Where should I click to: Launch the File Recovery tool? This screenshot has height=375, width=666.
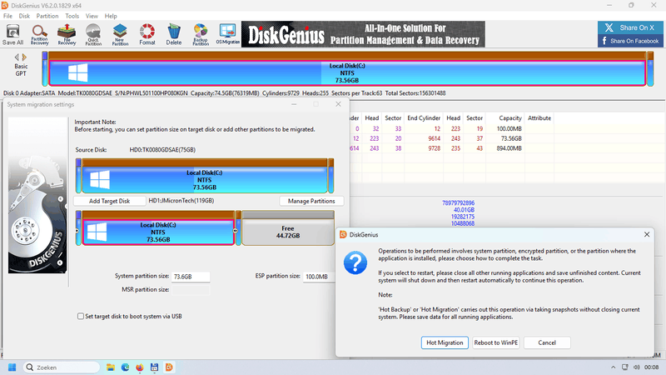pos(67,34)
